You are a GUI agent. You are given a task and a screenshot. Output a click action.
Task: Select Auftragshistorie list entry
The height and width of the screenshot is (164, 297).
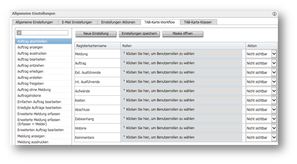tap(44, 96)
